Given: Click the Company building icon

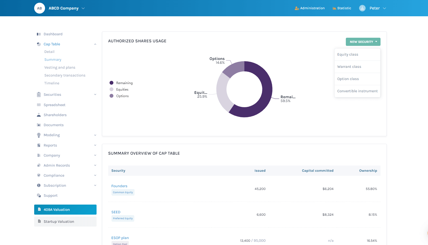Looking at the screenshot, I should [39, 155].
